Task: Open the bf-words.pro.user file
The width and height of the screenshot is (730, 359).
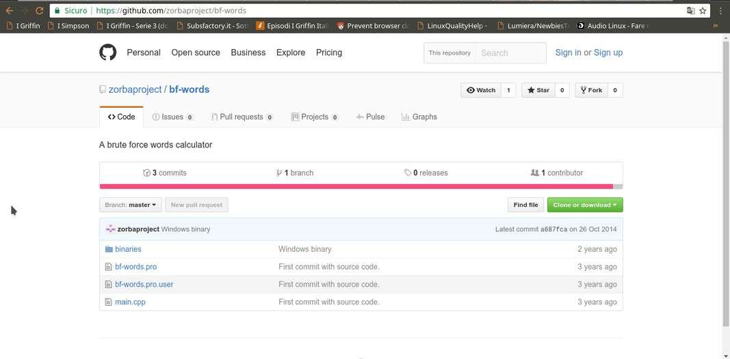Action: pyautogui.click(x=144, y=284)
